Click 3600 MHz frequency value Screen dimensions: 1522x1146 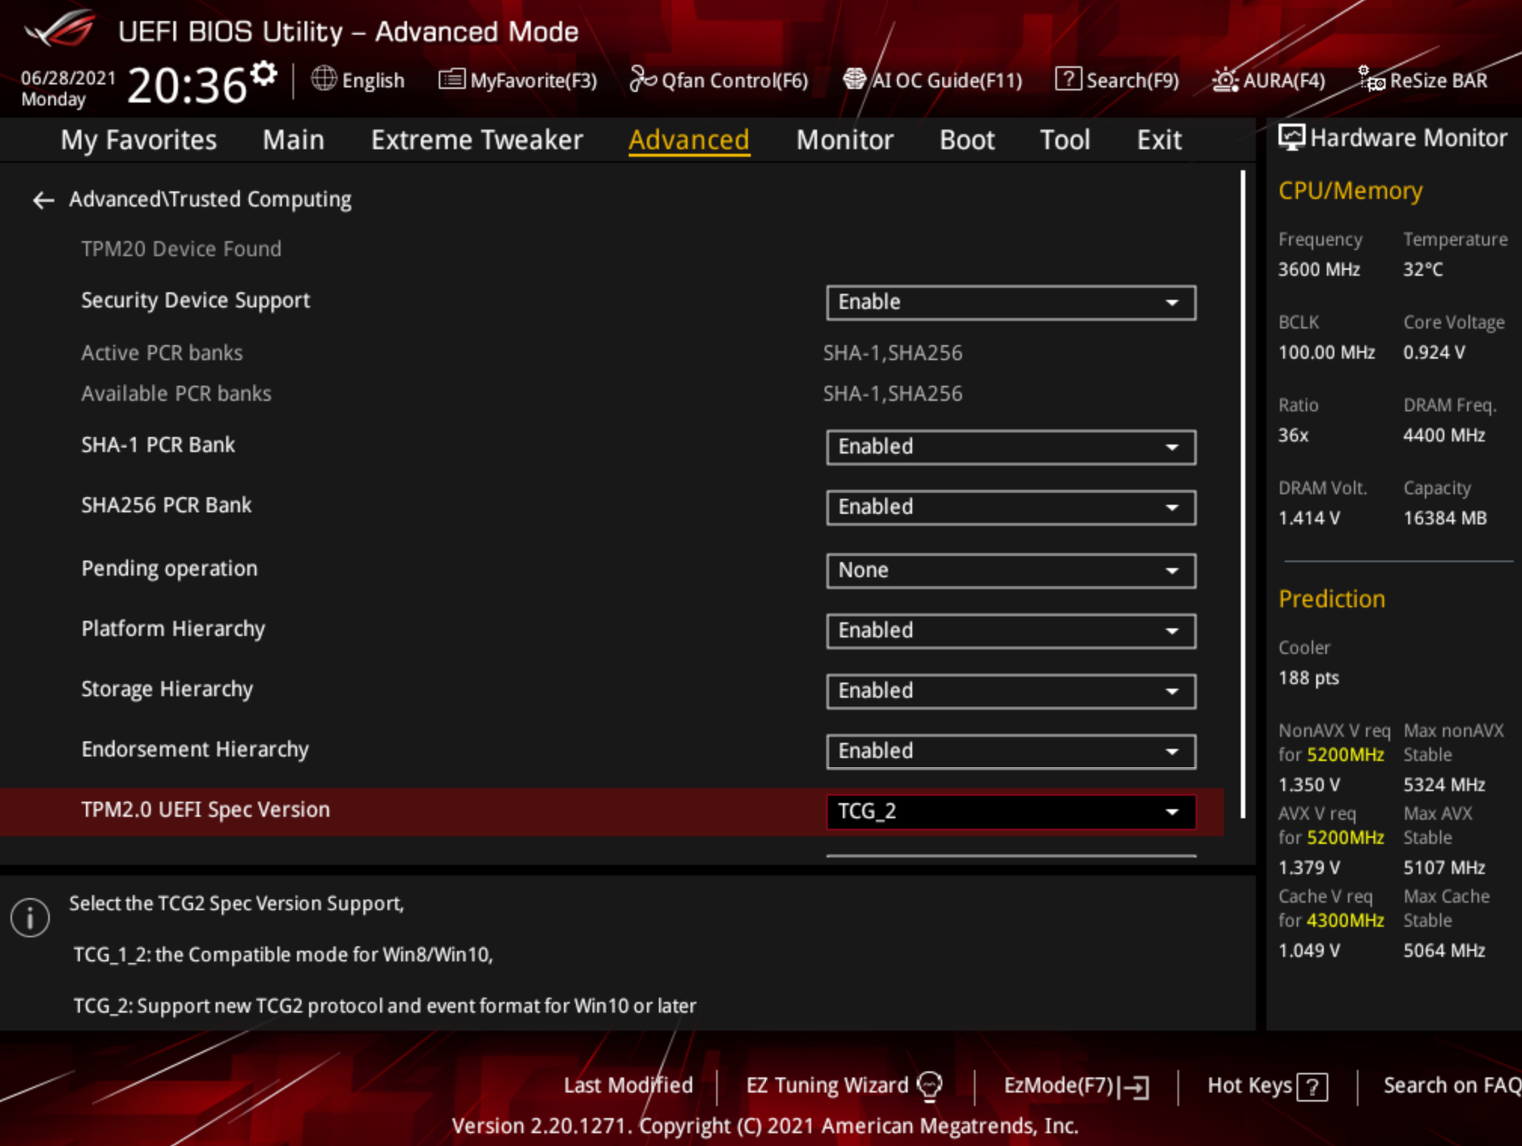click(x=1318, y=270)
